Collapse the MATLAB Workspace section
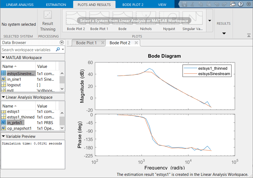 click(3, 57)
